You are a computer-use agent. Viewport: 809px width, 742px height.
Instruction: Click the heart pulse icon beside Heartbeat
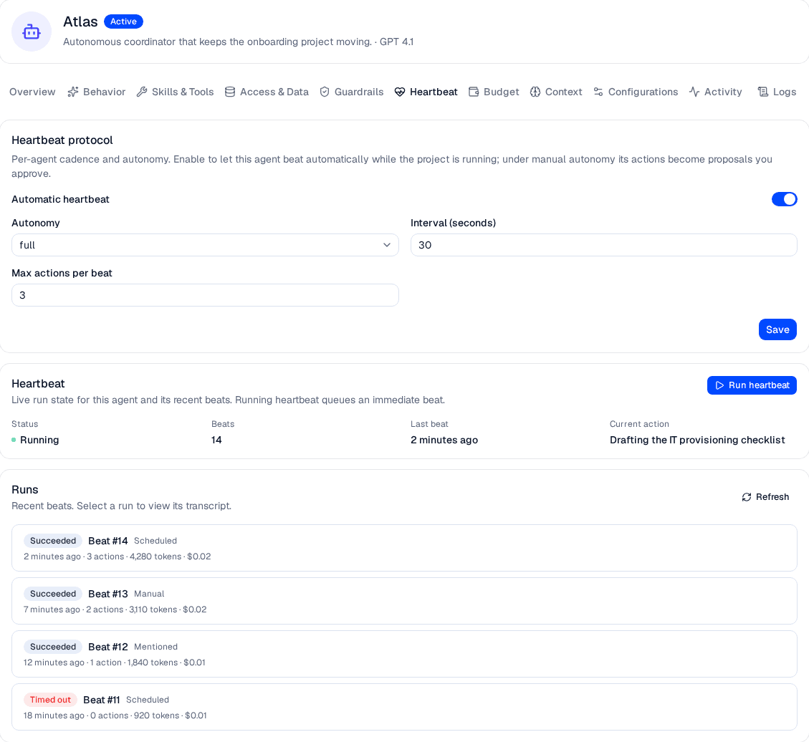[400, 92]
